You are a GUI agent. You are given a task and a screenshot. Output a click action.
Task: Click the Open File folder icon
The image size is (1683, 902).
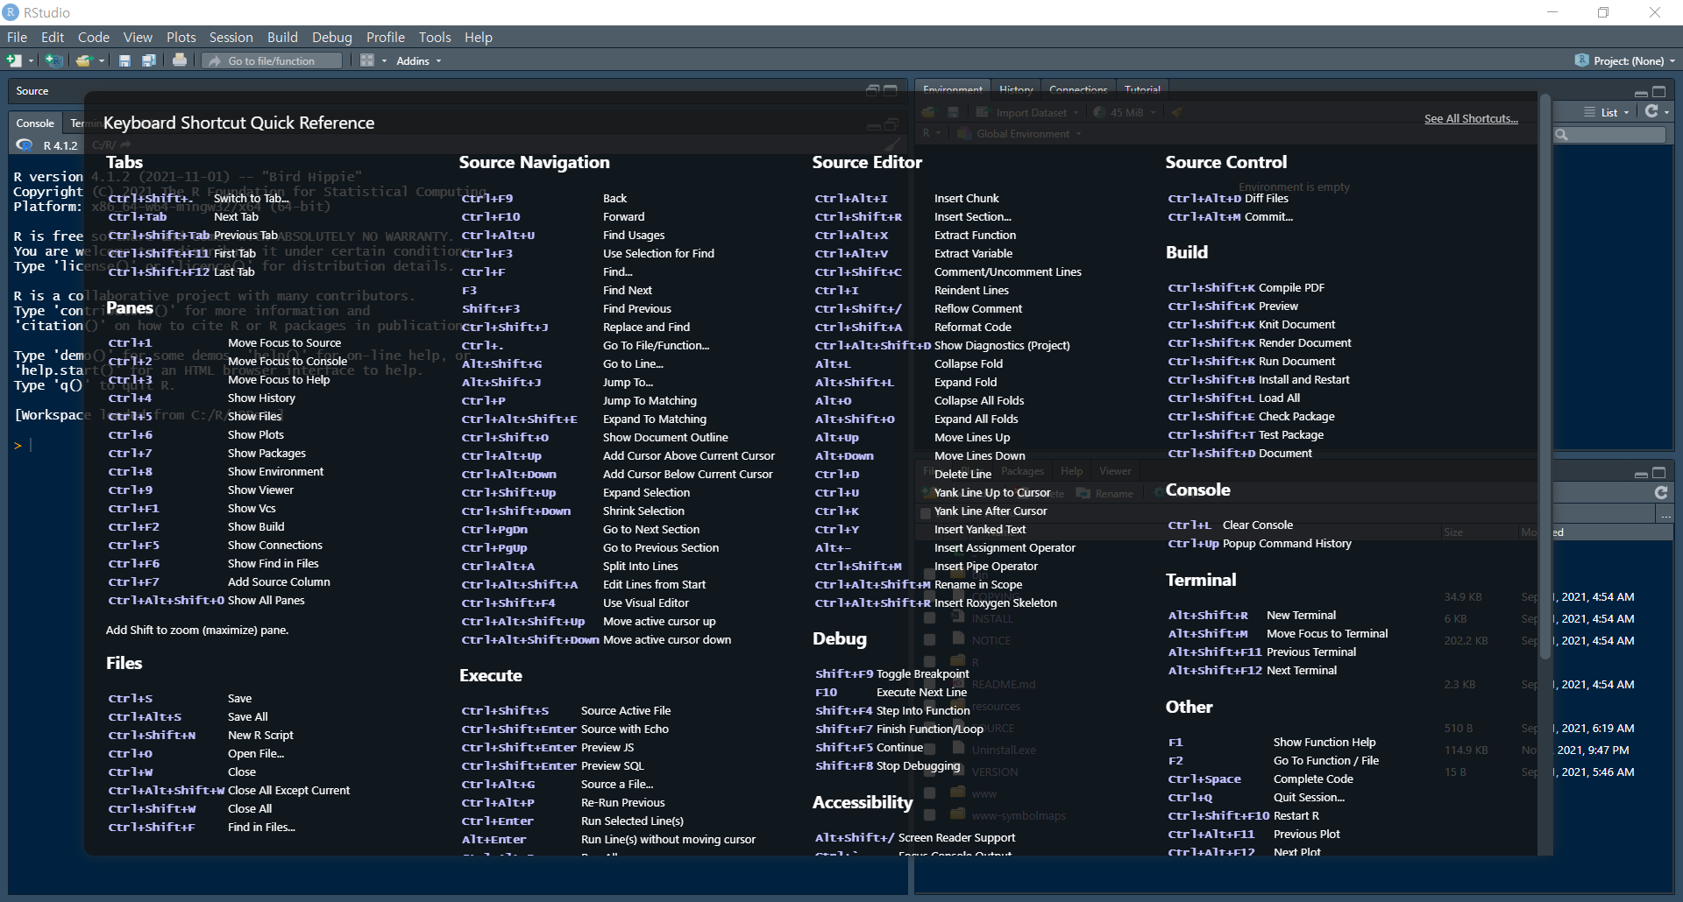click(x=83, y=60)
